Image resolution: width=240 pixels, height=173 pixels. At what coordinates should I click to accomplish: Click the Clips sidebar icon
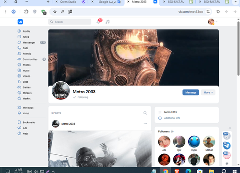(x=19, y=82)
